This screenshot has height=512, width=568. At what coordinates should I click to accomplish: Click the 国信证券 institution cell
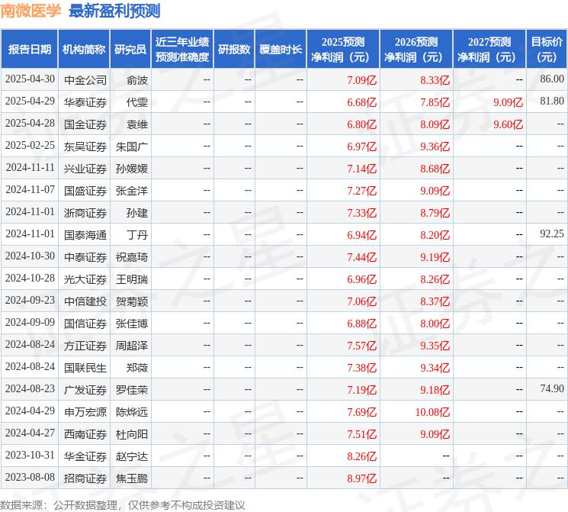[85, 323]
